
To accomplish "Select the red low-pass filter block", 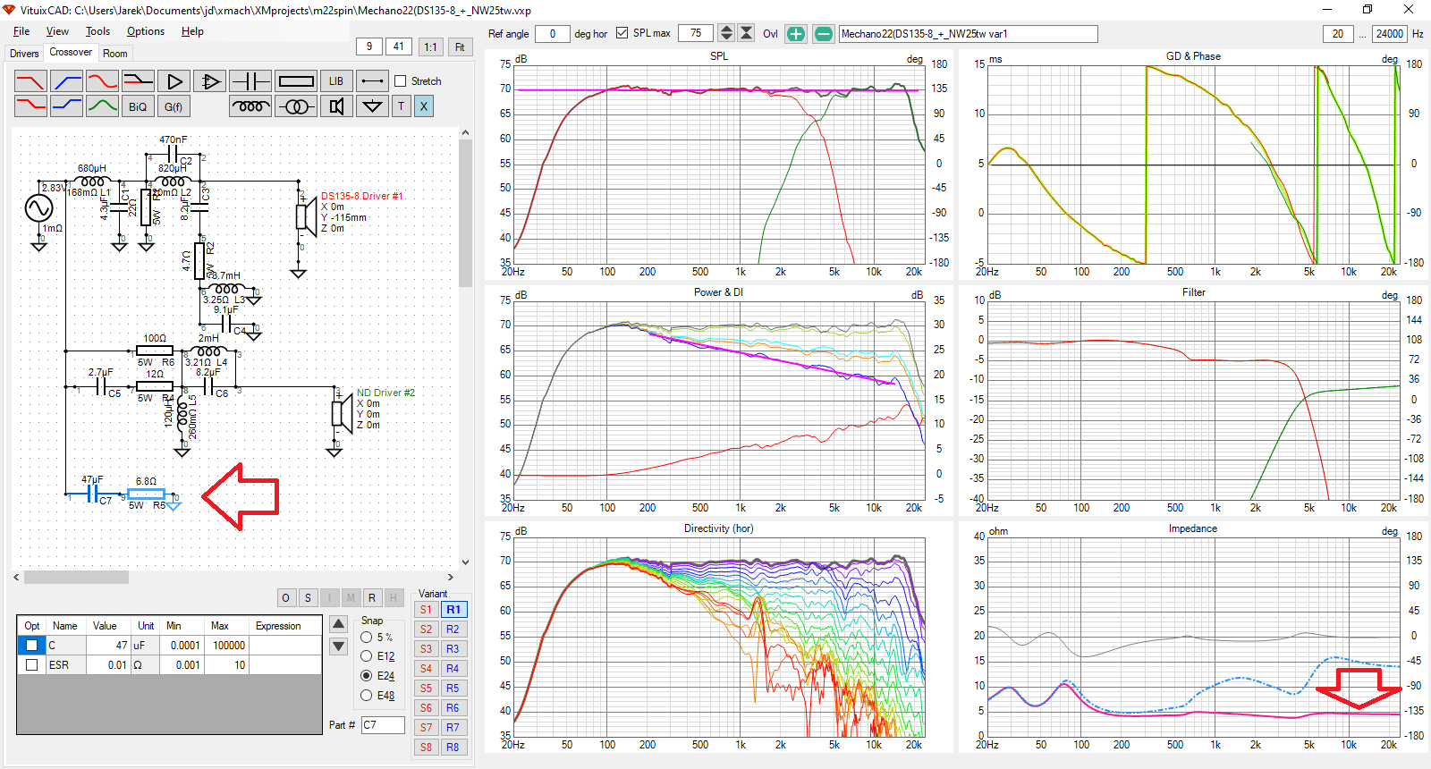I will point(30,81).
